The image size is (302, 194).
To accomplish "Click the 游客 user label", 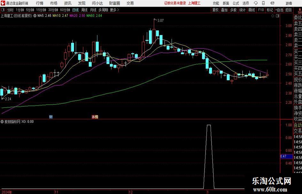I will pyautogui.click(x=289, y=3).
